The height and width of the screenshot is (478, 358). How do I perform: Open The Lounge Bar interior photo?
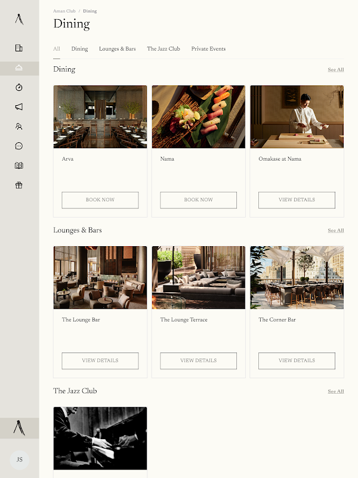[x=100, y=278]
